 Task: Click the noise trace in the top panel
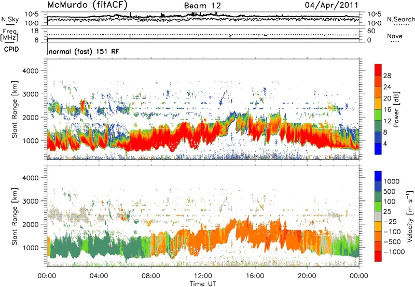(203, 17)
